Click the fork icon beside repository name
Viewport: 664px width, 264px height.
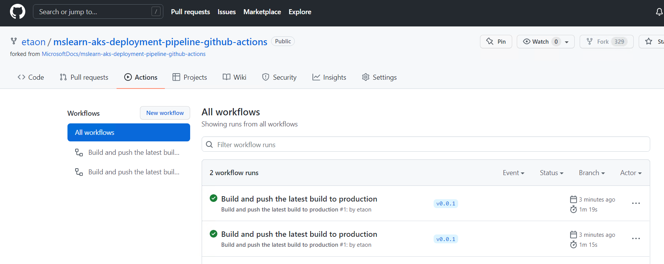14,41
